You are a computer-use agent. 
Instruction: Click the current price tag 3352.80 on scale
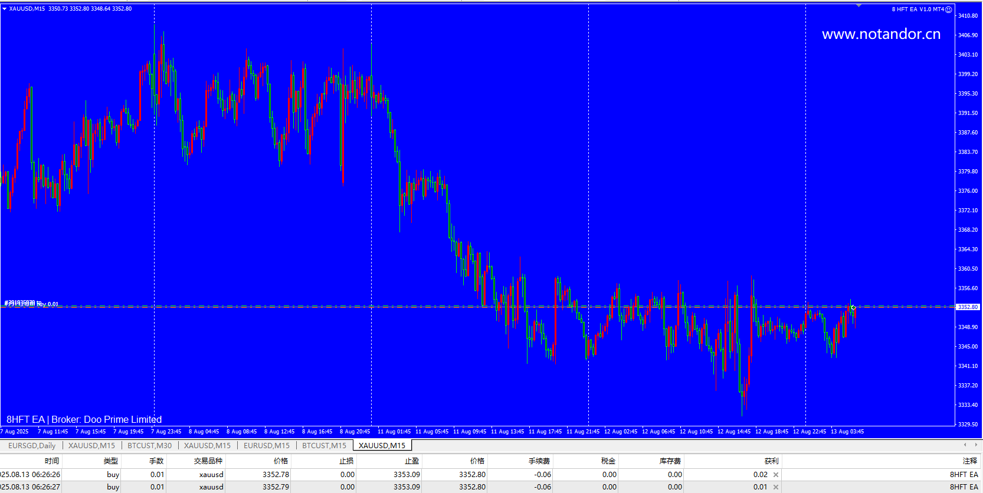968,307
